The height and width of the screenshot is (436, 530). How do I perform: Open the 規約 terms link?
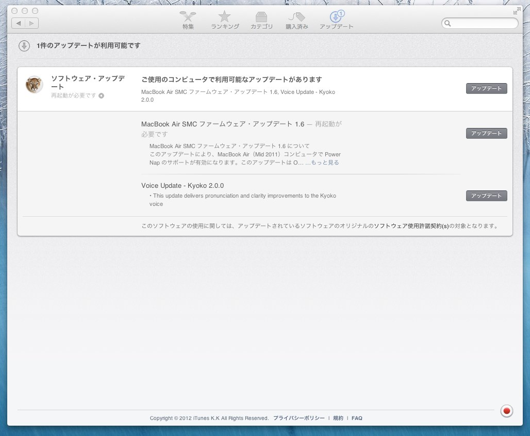click(338, 418)
